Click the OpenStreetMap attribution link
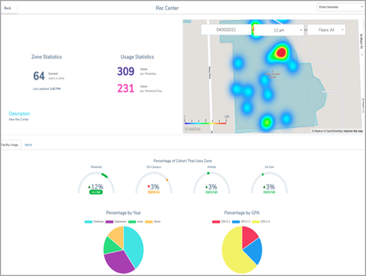366x276 pixels. click(333, 131)
